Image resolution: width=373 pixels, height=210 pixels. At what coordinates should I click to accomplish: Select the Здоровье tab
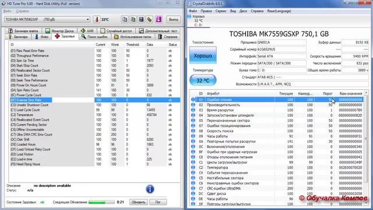[65, 36]
